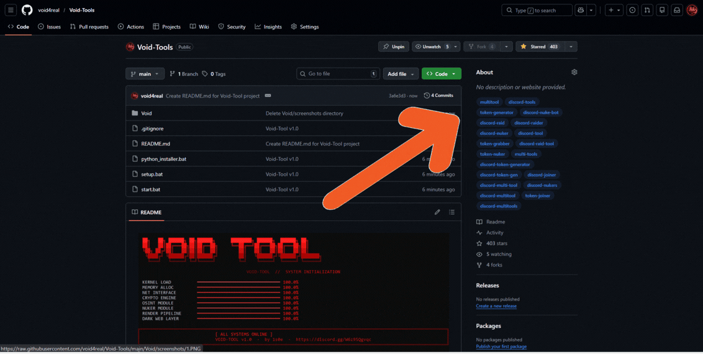Viewport: 703px width, 354px height.
Task: Unpin the Void-Tools repository
Action: [x=394, y=47]
